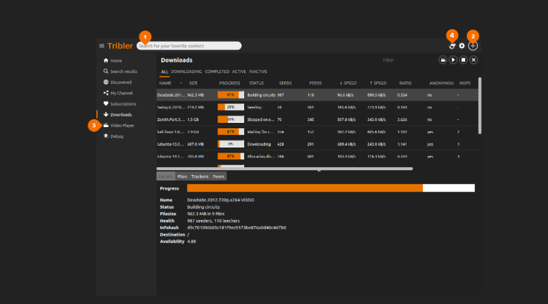
Task: Open Discovered in the sidebar
Action: (x=121, y=82)
